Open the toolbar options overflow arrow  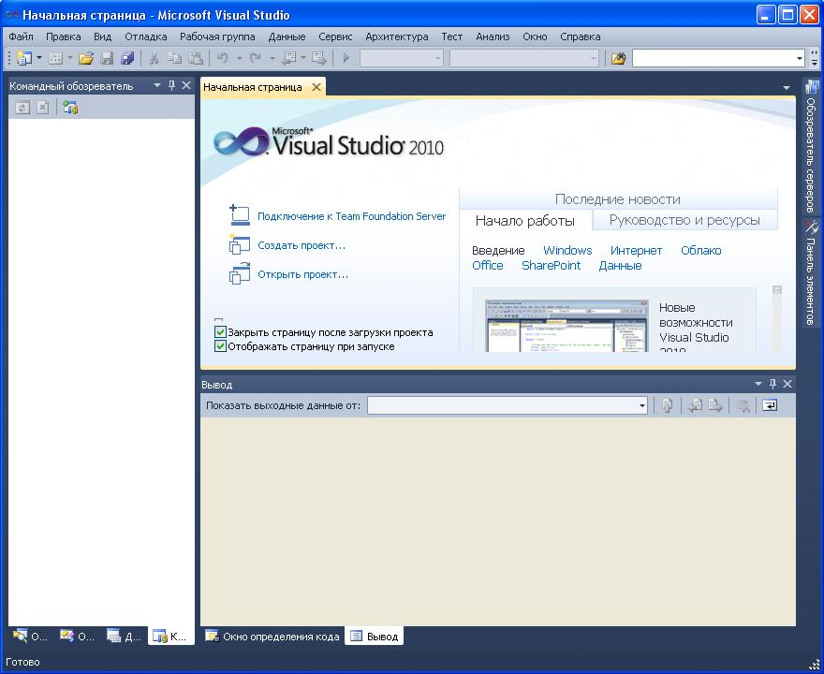(x=814, y=58)
